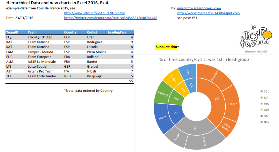
Task: Click the total value 55 cell
Action: tap(131, 81)
